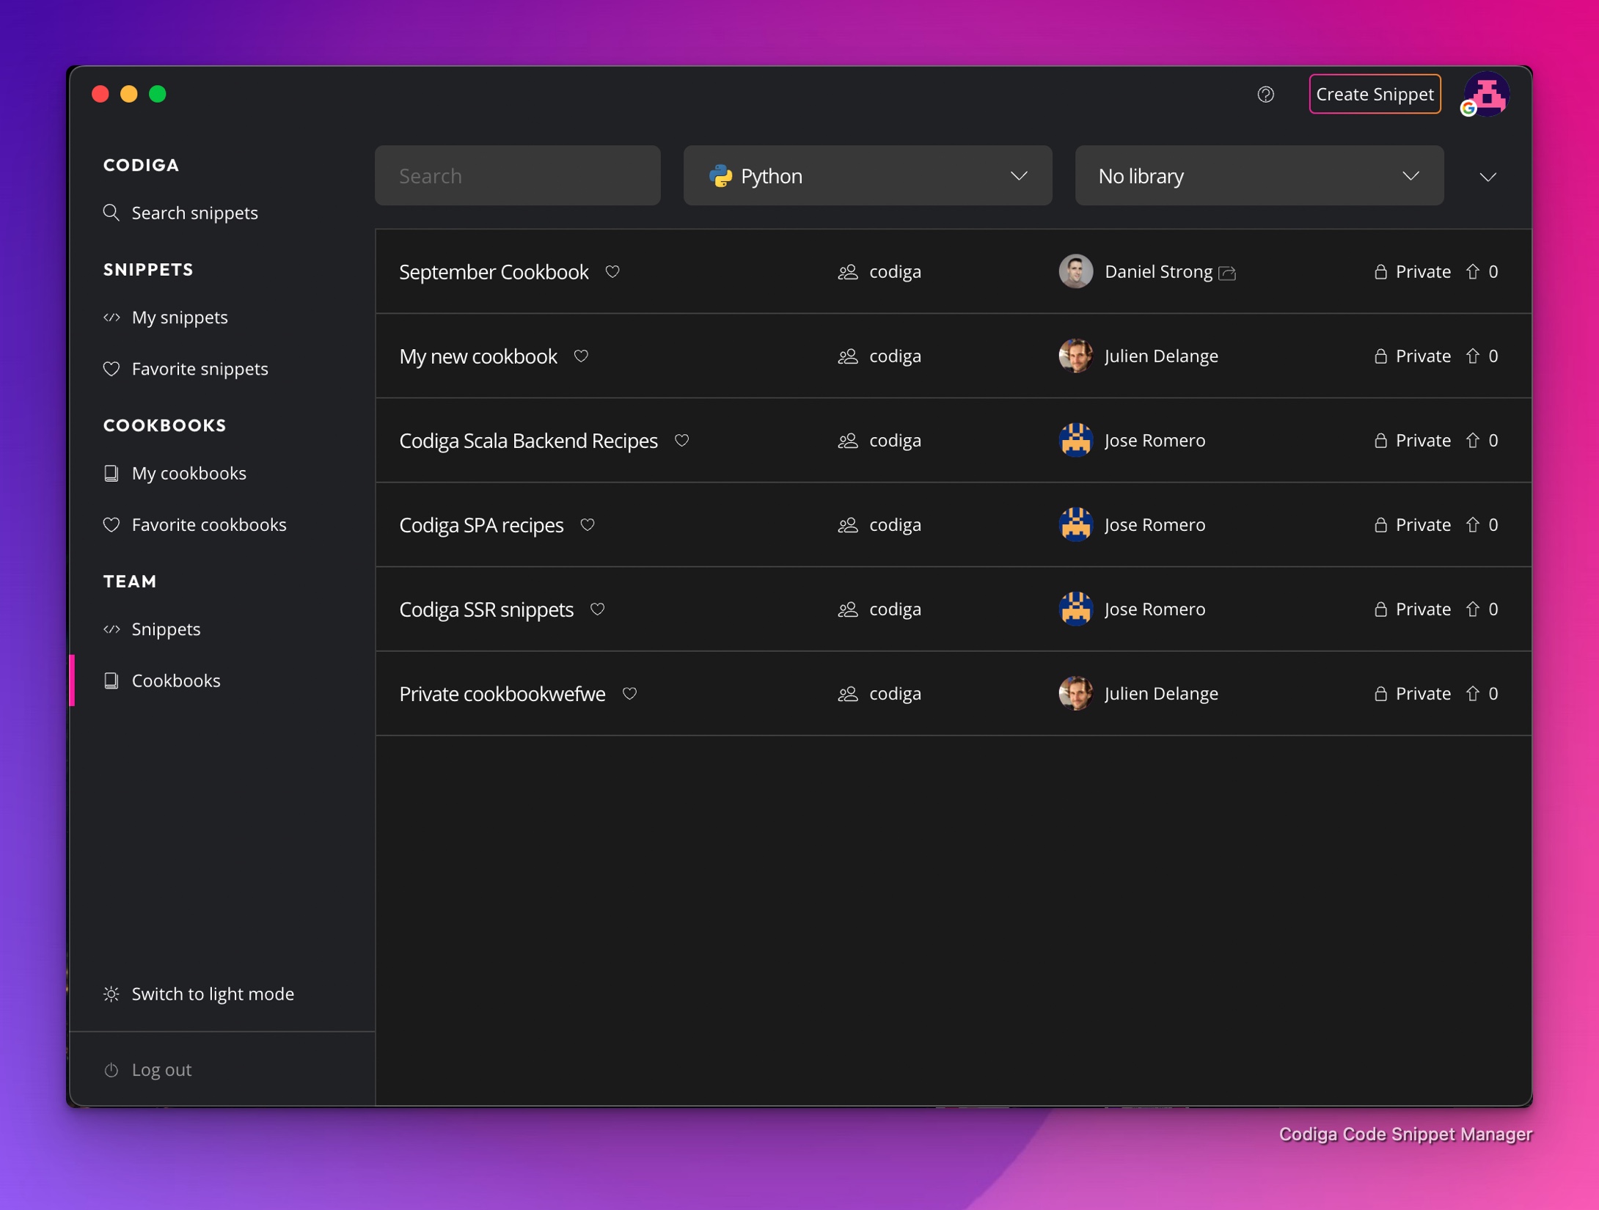Viewport: 1599px width, 1210px height.
Task: Upvote Codiga SSR snippets
Action: tap(1473, 609)
